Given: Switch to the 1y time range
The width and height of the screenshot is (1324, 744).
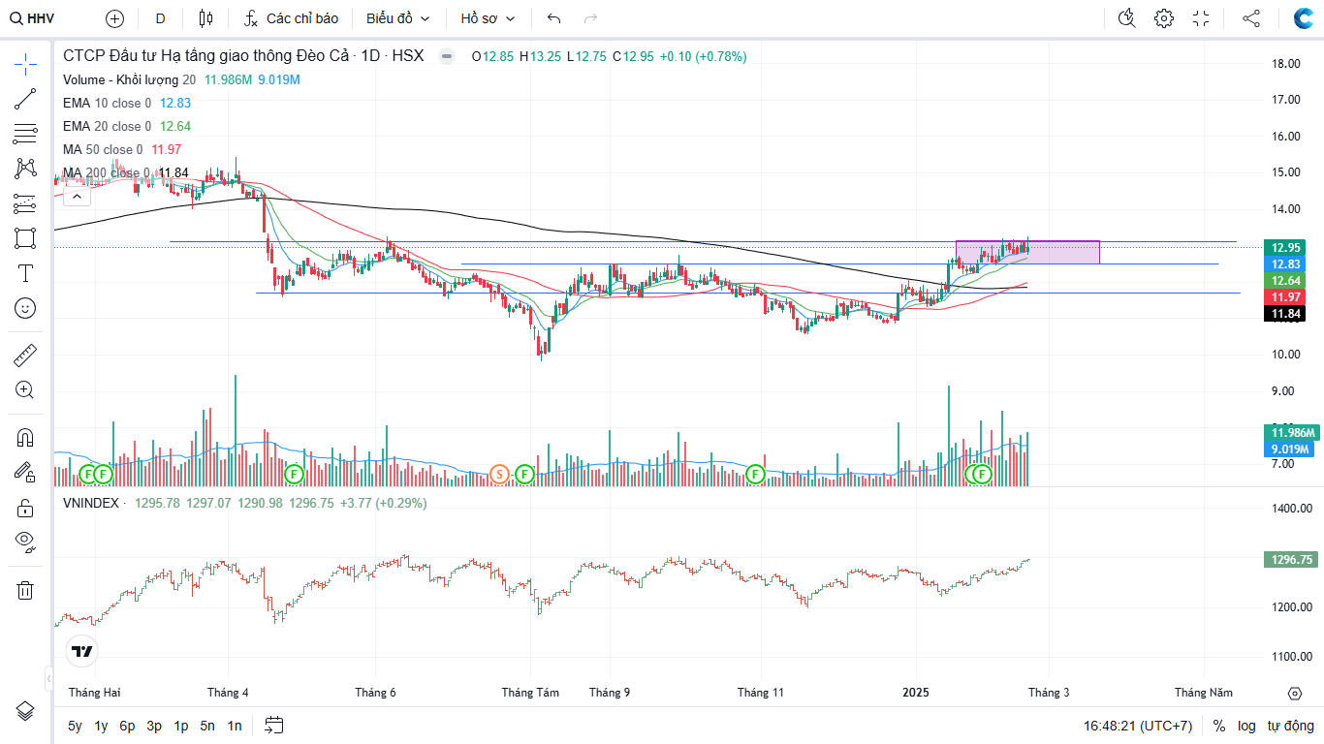Looking at the screenshot, I should (x=101, y=726).
